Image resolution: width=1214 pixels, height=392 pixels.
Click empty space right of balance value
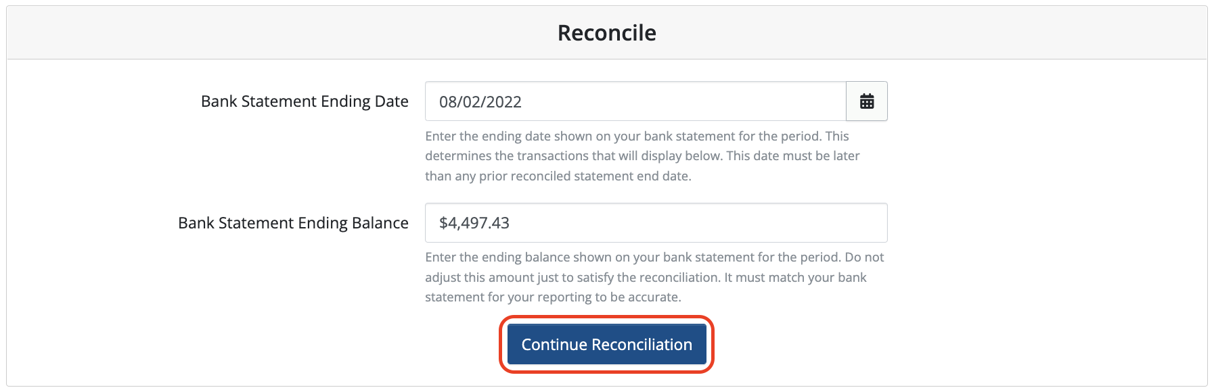point(697,222)
